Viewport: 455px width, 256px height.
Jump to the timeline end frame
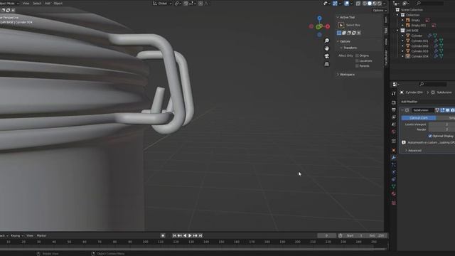pyautogui.click(x=200, y=235)
